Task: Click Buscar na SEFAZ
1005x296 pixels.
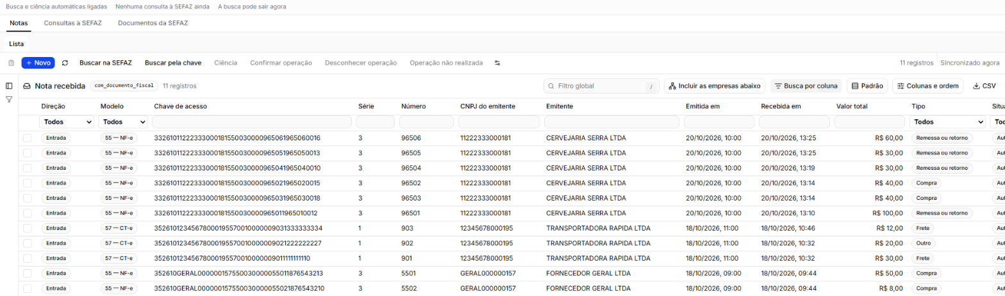Action: click(106, 63)
